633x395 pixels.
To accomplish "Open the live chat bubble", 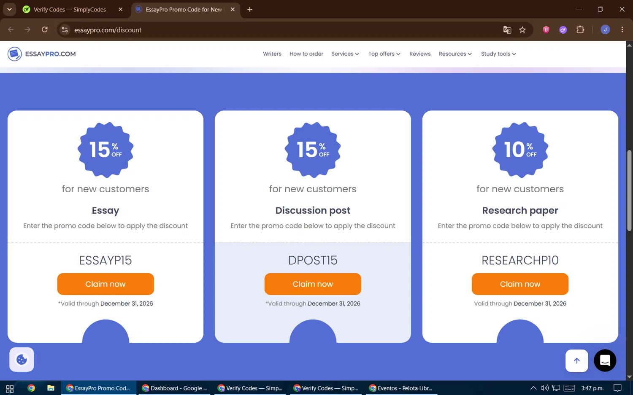I will point(605,360).
